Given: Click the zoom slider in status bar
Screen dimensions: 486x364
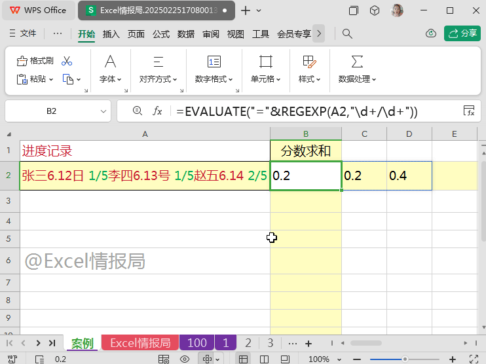Looking at the screenshot, I should (405, 359).
